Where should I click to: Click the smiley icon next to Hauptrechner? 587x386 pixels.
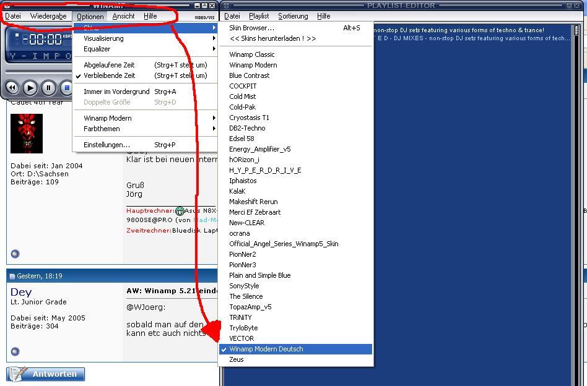180,211
